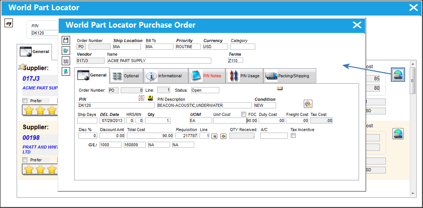Click the P/N field DK120 in World Part Locator

45,33
